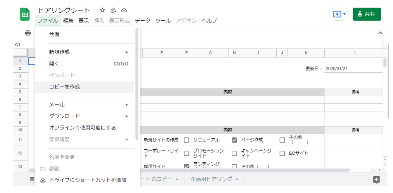Click the scroll-down arrow of the sheet scrollbar

[x=385, y=165]
